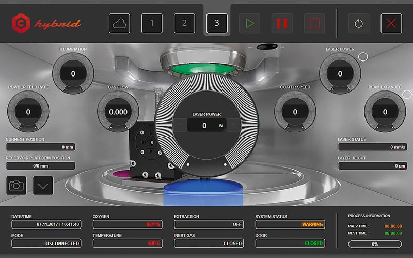Image resolution: width=413 pixels, height=258 pixels.
Task: Click the blue build cylinder in chamber
Action: point(203,192)
